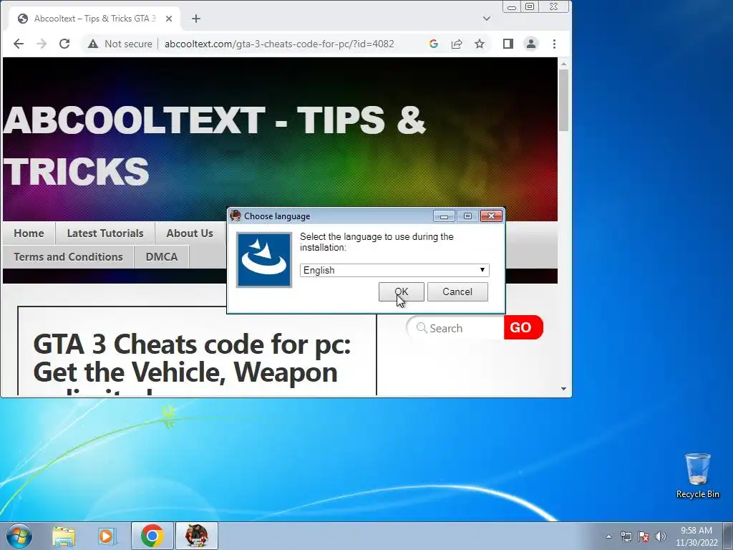Open the English language dropdown
The width and height of the screenshot is (733, 550).
(394, 270)
